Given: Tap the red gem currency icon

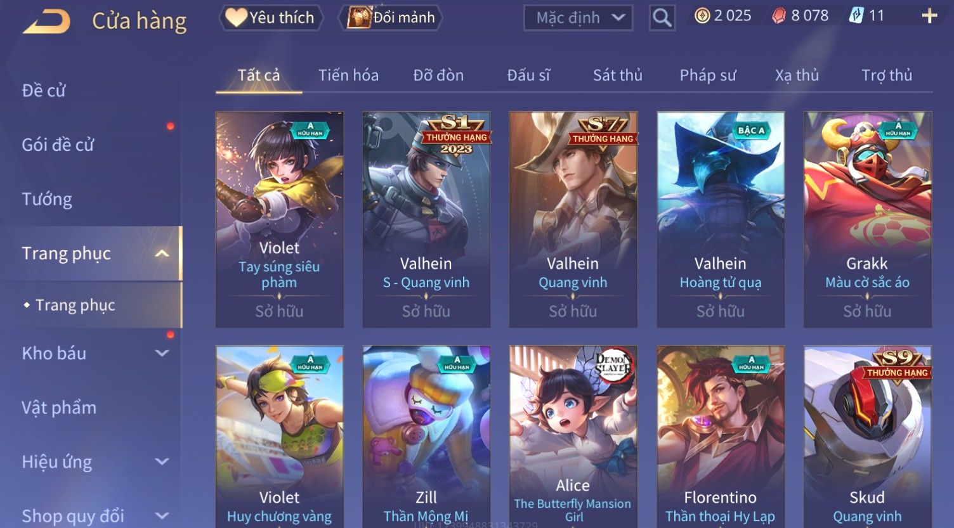Looking at the screenshot, I should tap(779, 16).
